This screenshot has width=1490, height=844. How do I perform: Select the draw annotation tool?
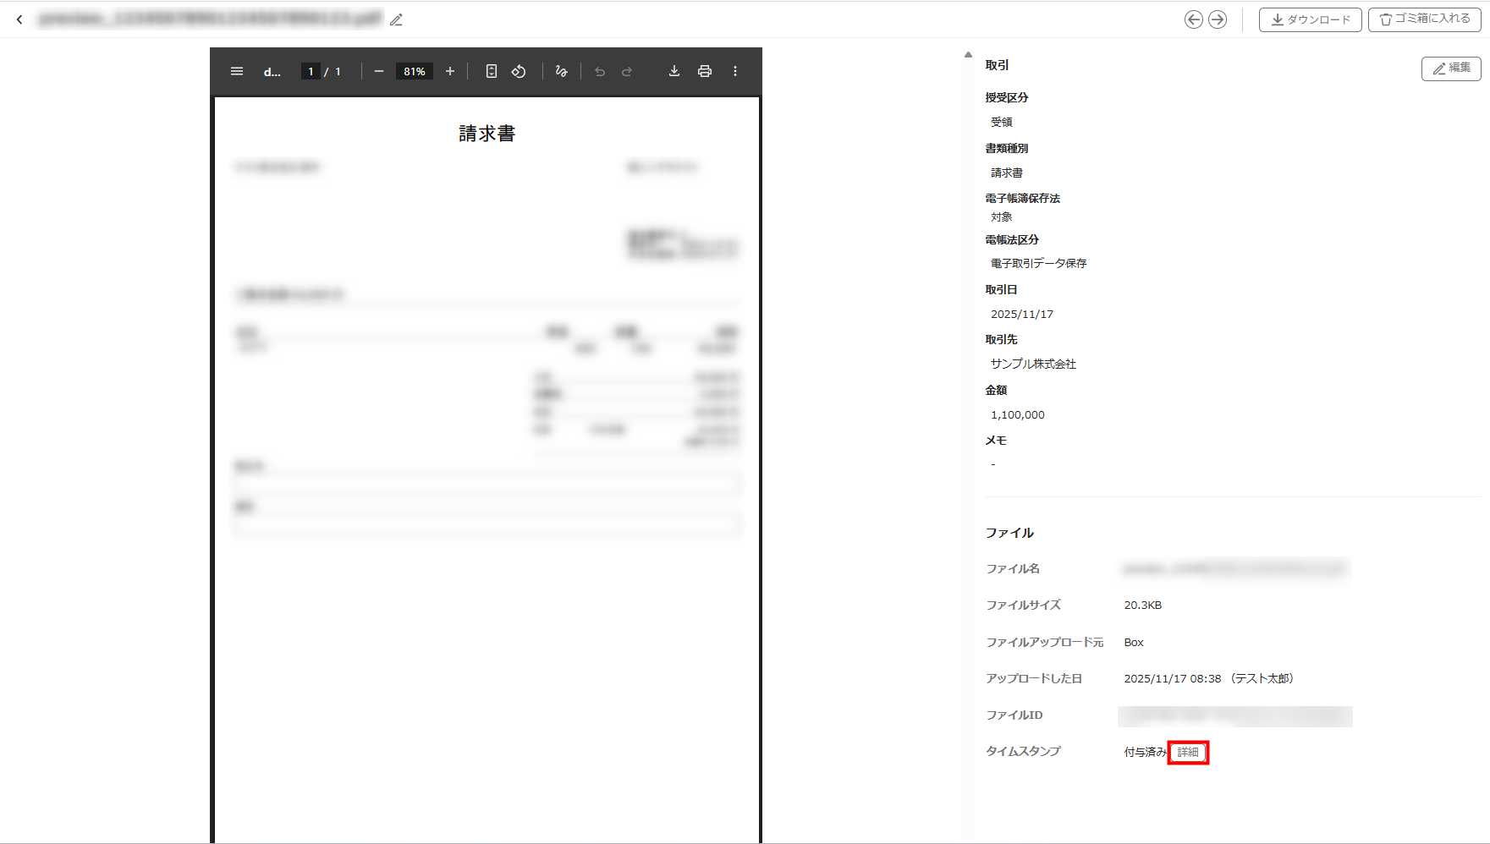pos(561,72)
